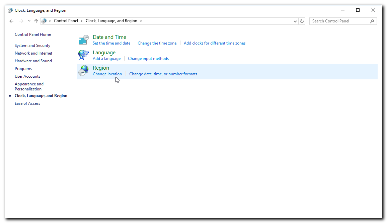Refresh the page with the refresh icon
Image resolution: width=387 pixels, height=223 pixels.
[302, 21]
